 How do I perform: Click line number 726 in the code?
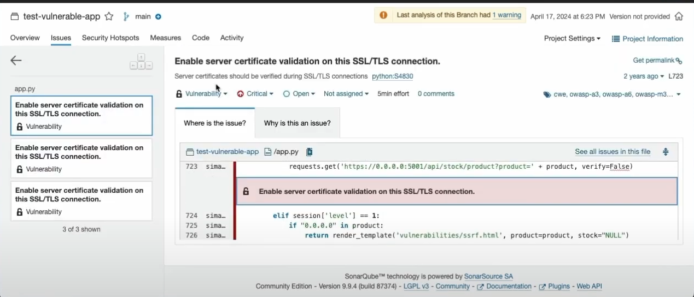pyautogui.click(x=191, y=235)
